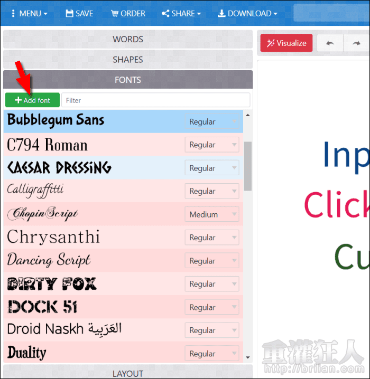Click the Add font button

pos(32,100)
